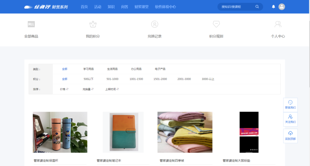Open the personal center icon
310x166 pixels.
(278, 24)
